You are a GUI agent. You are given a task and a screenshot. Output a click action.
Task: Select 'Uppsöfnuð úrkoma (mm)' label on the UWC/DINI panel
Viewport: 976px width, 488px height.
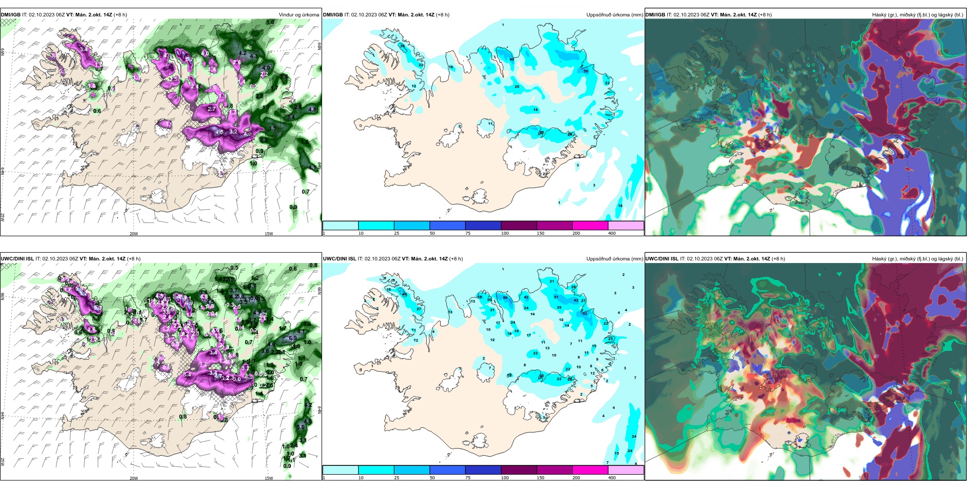coord(614,259)
